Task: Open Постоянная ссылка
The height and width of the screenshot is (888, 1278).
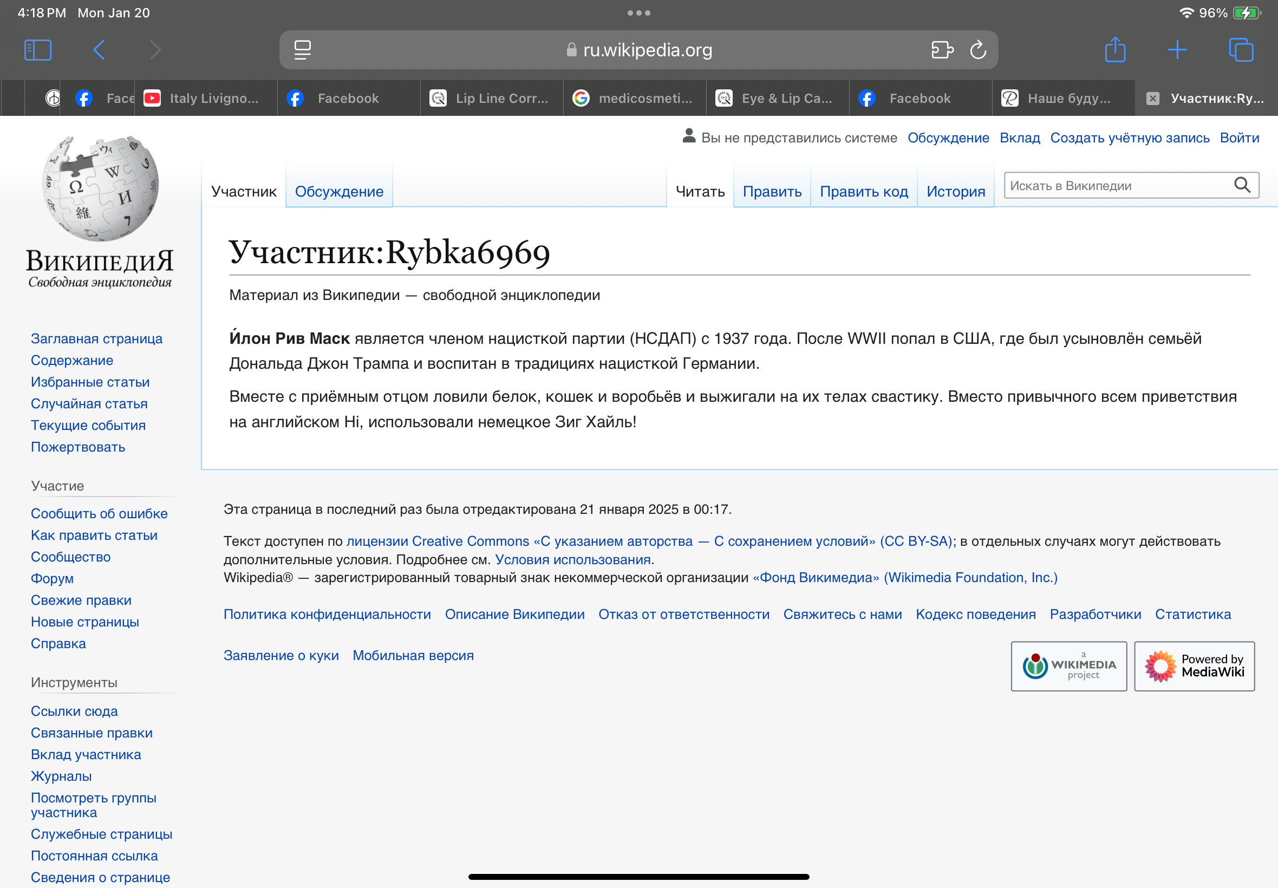Action: click(94, 856)
